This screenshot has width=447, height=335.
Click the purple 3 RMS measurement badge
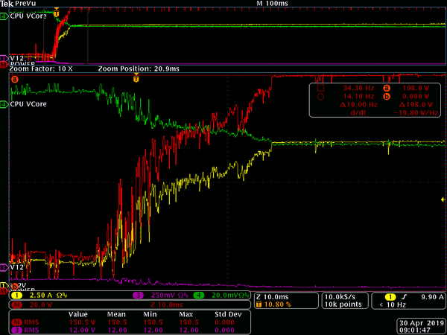pos(16,330)
